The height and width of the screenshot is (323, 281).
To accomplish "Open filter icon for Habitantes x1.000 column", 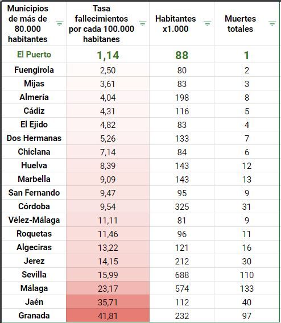I will click(208, 24).
